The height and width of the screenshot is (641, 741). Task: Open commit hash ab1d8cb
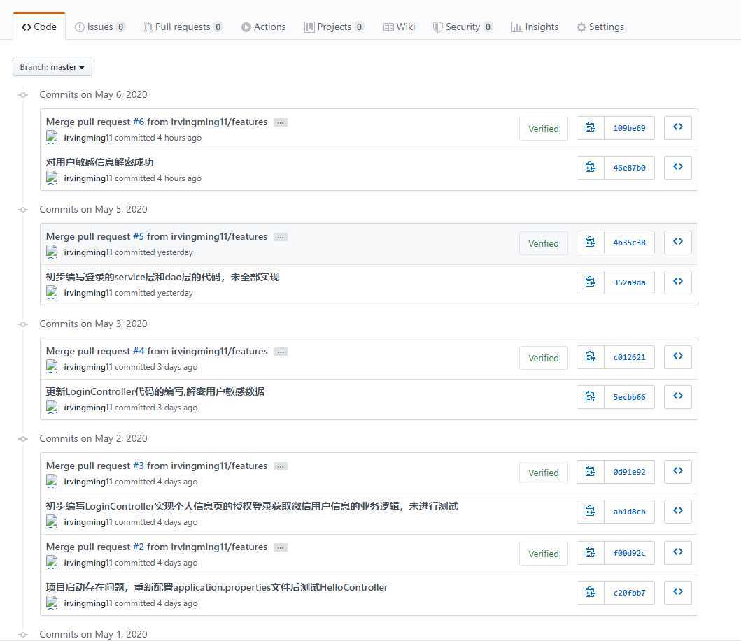click(x=630, y=512)
